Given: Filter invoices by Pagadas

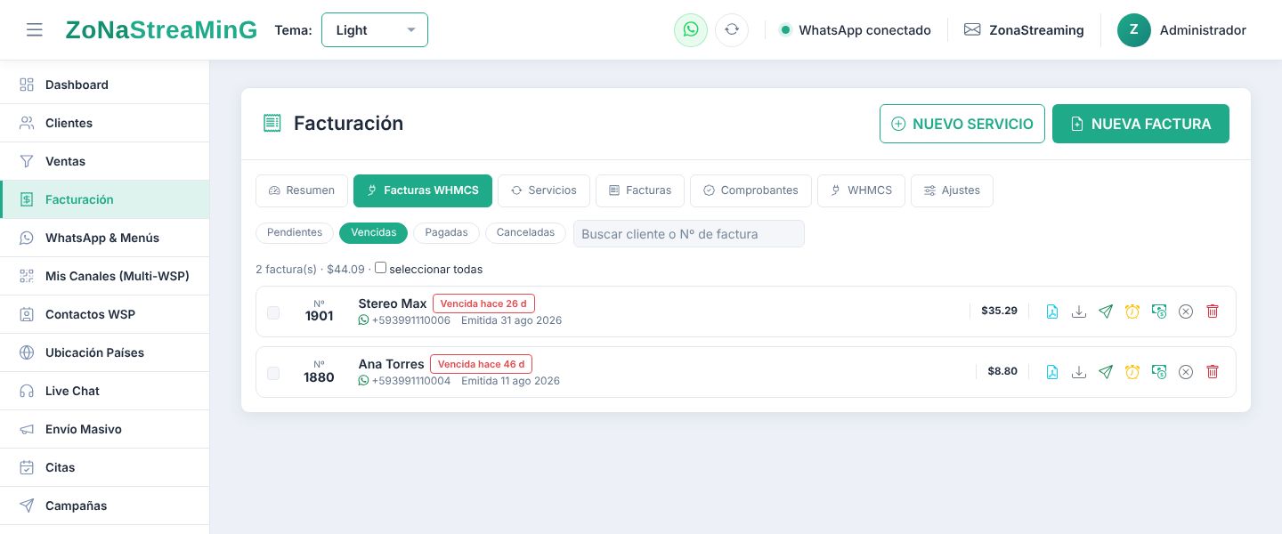Looking at the screenshot, I should point(447,233).
